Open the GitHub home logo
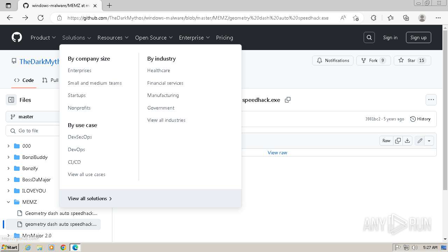Image resolution: width=448 pixels, height=252 pixels. tap(17, 37)
